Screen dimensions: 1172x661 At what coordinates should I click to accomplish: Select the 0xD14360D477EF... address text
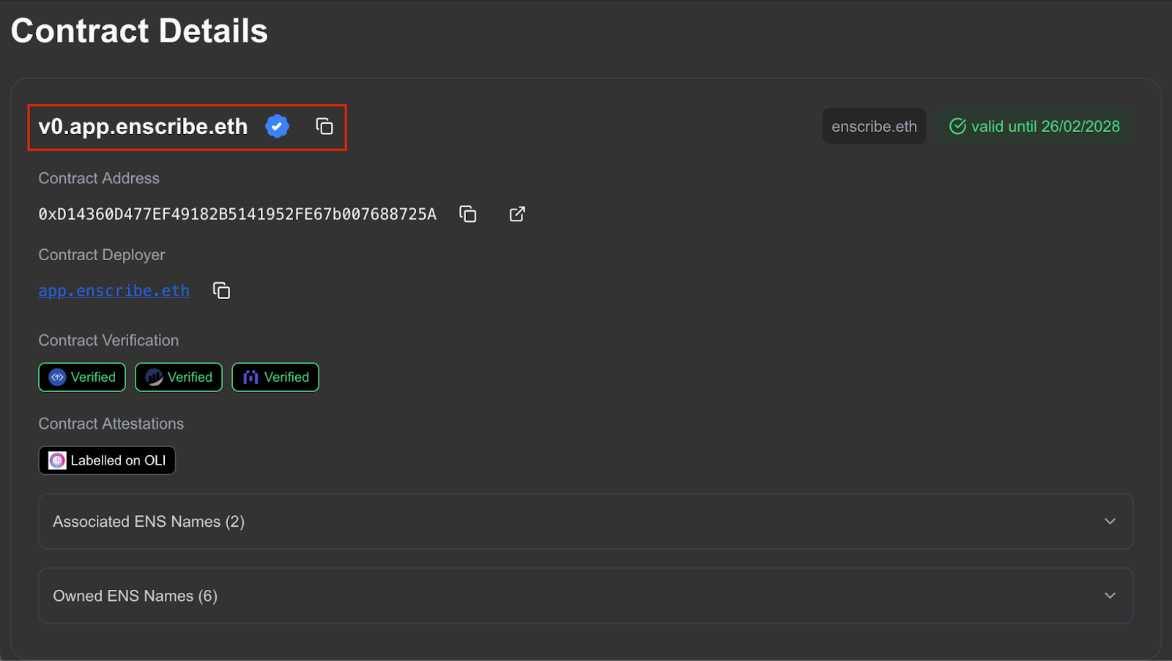click(x=237, y=214)
